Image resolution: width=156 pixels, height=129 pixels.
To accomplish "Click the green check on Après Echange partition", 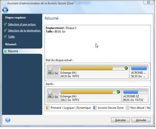I will 118,92.
